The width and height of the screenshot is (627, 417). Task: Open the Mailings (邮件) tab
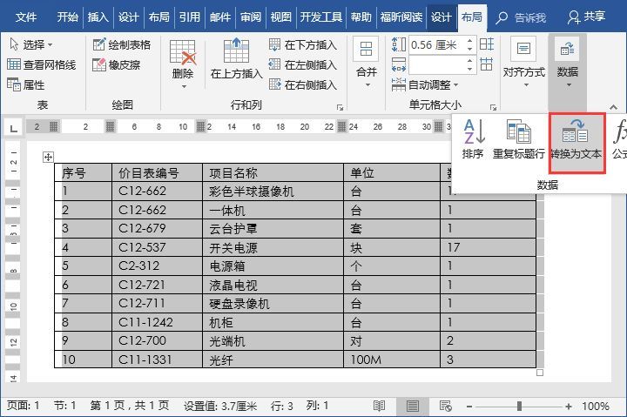point(220,17)
